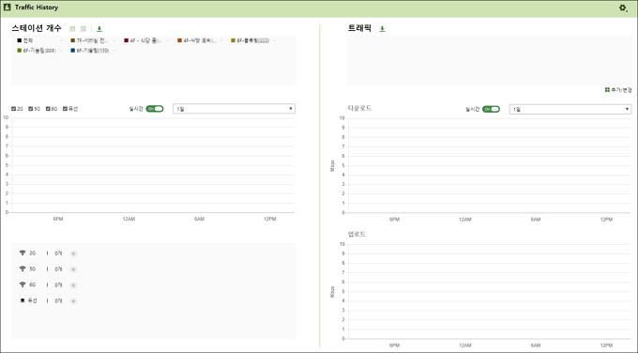Toggle the 5G checkbox above the station chart
638x353 pixels.
point(31,109)
